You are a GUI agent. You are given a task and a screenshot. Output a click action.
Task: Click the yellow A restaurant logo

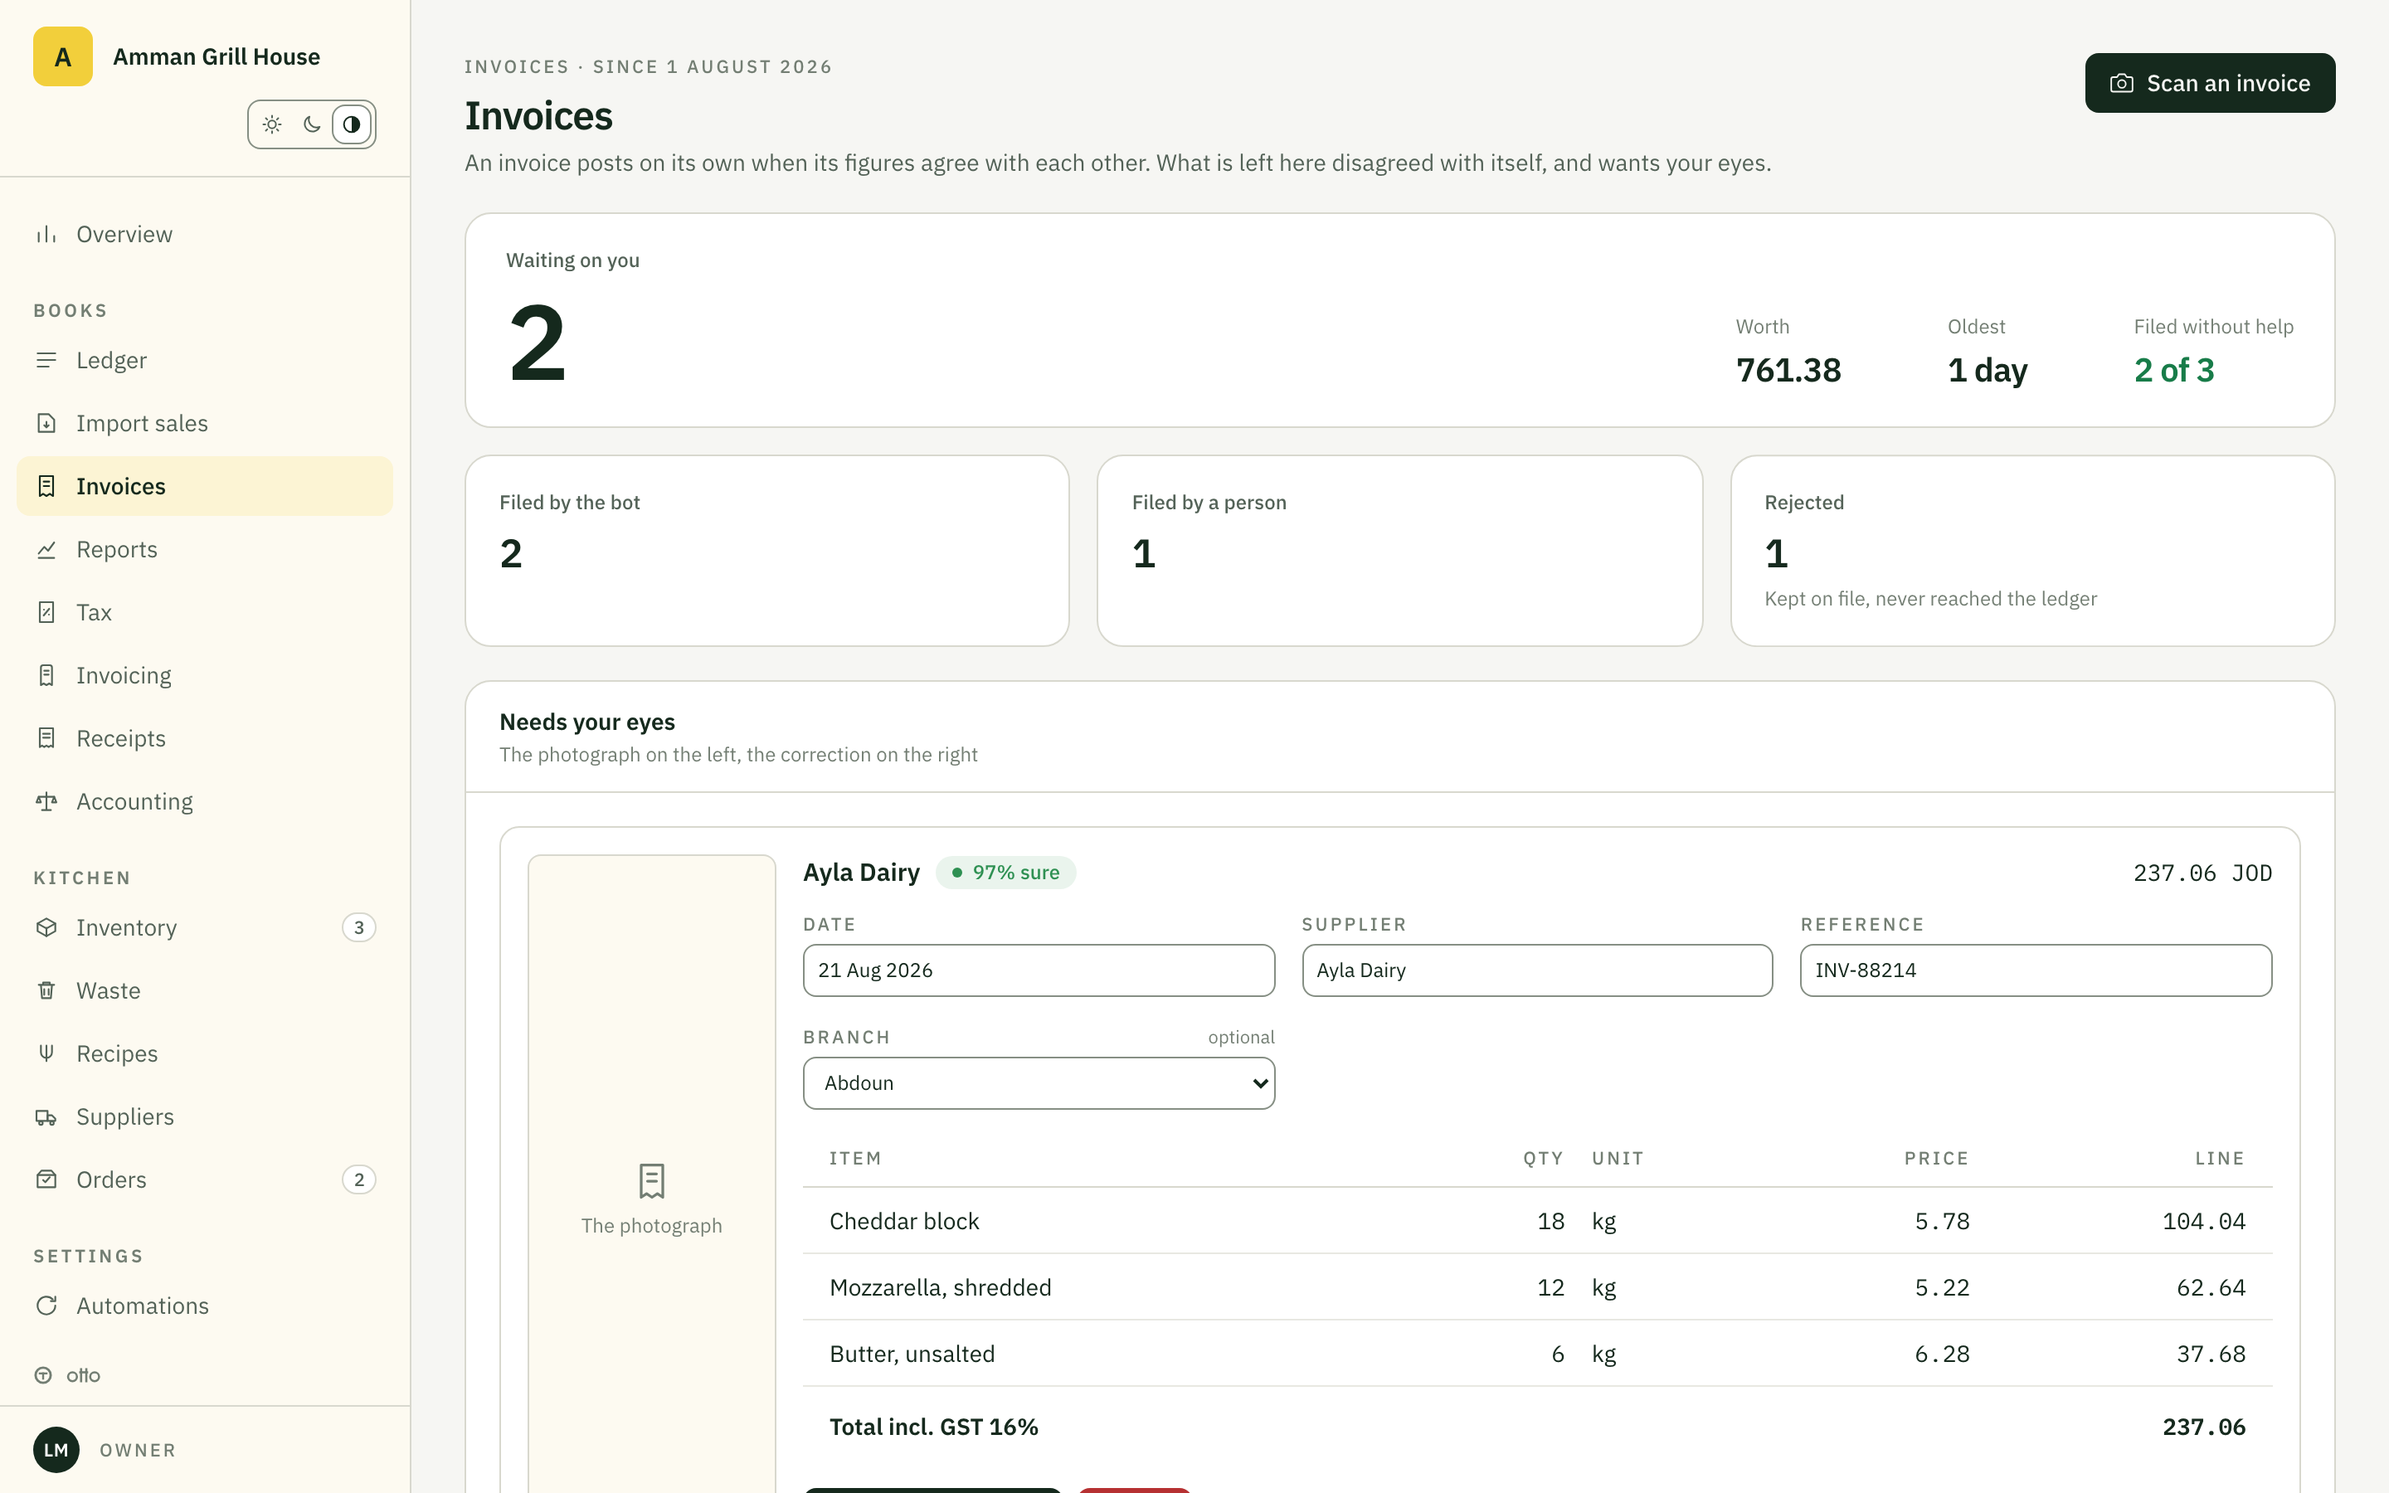point(63,56)
